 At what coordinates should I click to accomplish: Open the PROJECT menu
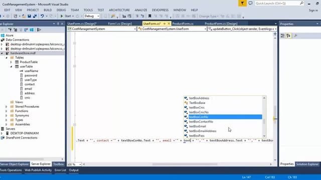(x=33, y=10)
